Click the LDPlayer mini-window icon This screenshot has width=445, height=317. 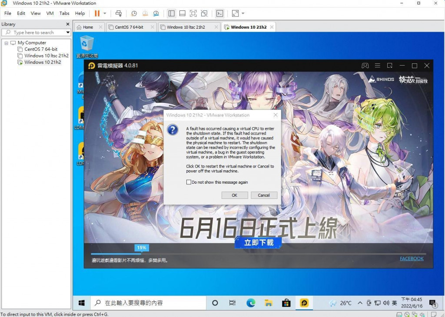pos(390,66)
